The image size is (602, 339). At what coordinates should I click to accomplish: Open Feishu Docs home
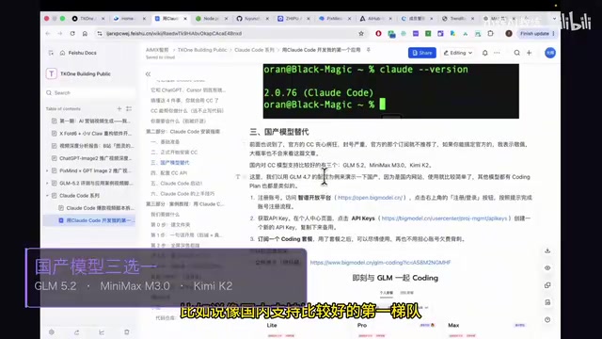[x=78, y=53]
